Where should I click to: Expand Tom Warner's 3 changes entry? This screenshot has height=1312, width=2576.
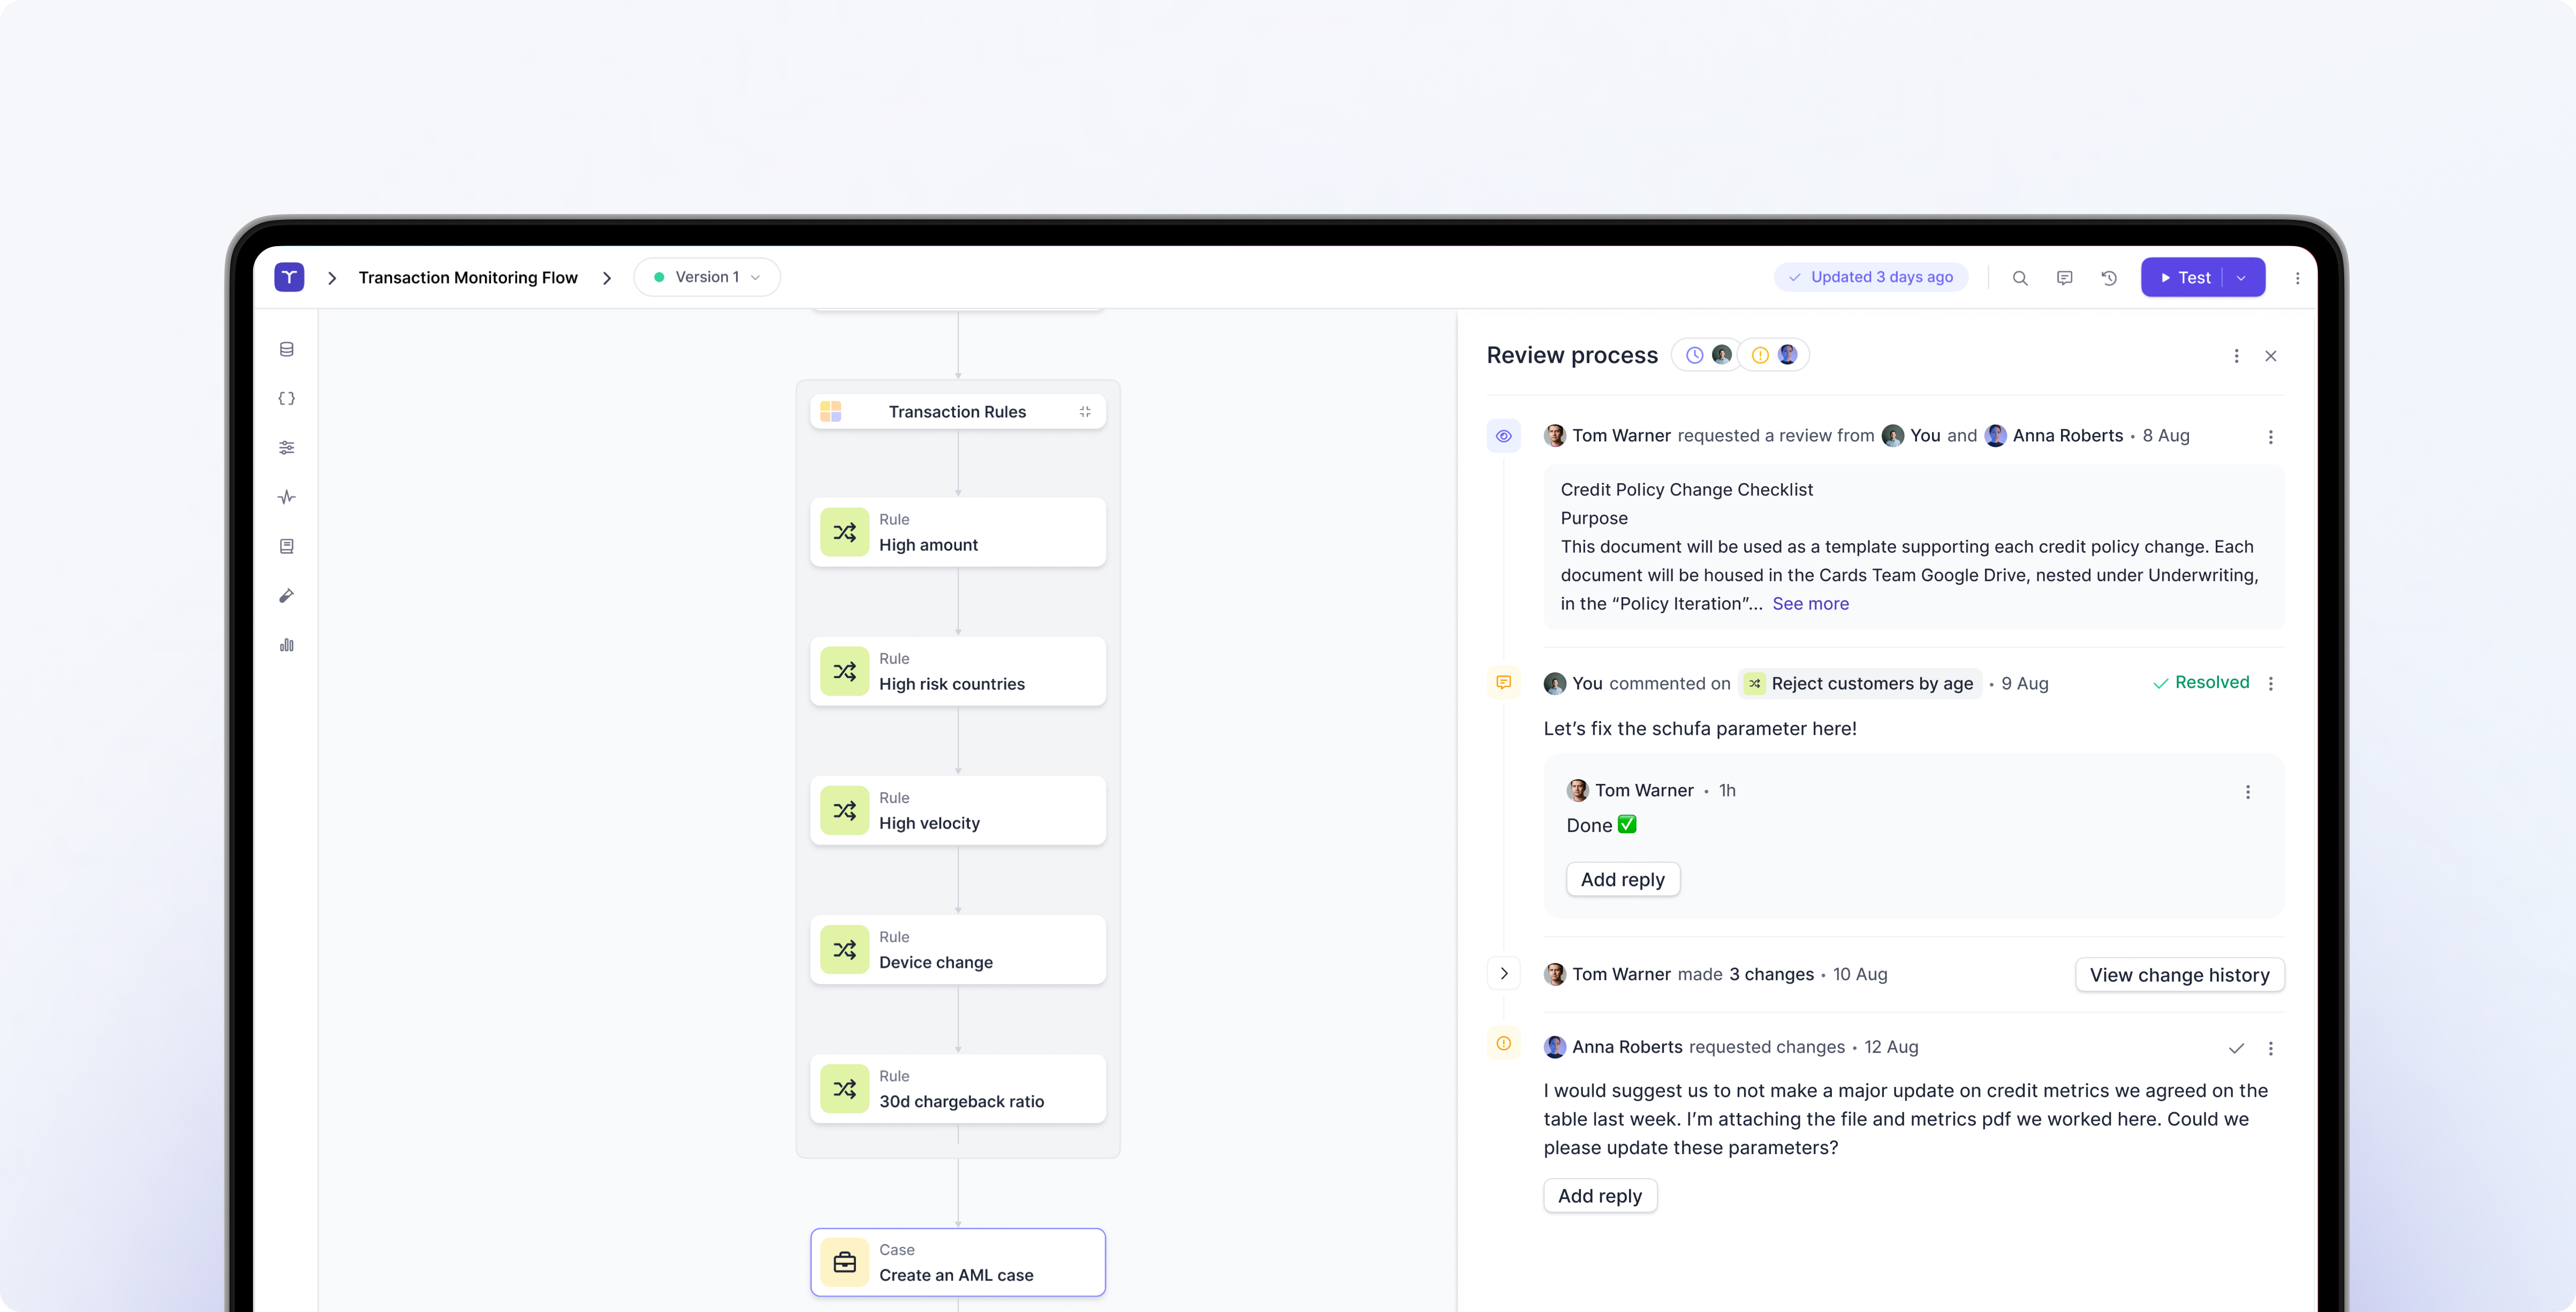coord(1504,973)
